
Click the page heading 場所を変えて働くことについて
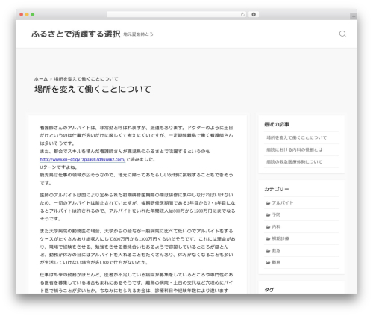pos(93,89)
